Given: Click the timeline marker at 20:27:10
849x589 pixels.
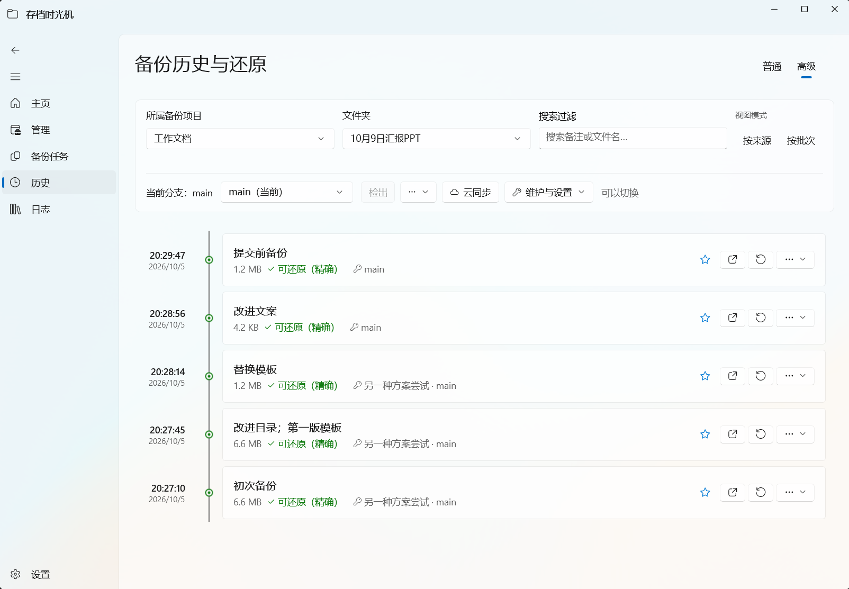Looking at the screenshot, I should [209, 493].
